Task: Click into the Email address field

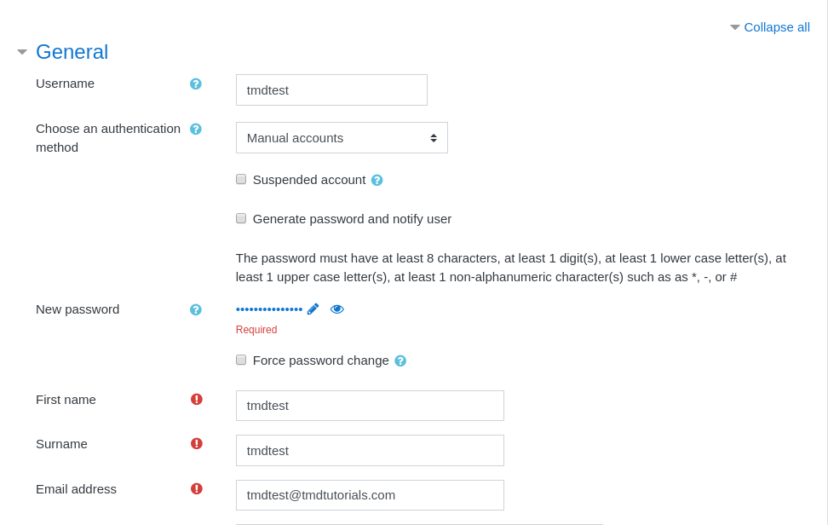Action: (370, 495)
